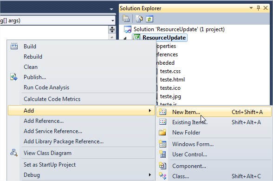The image size is (273, 181).
Task: Click the User Control icon in submenu
Action: (x=162, y=154)
